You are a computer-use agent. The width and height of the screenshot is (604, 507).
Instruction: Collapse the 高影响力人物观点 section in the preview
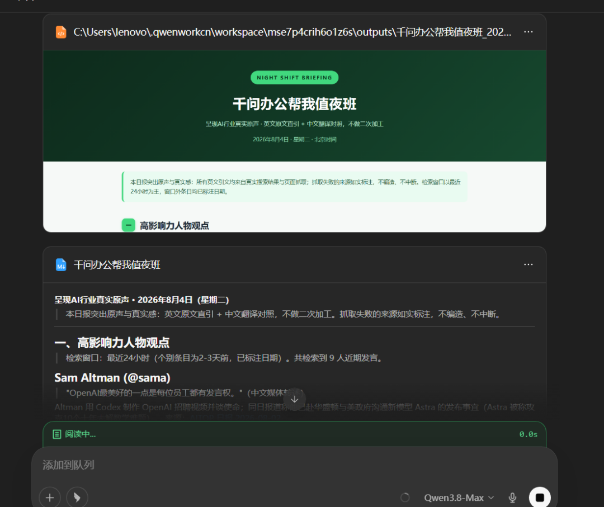(128, 225)
